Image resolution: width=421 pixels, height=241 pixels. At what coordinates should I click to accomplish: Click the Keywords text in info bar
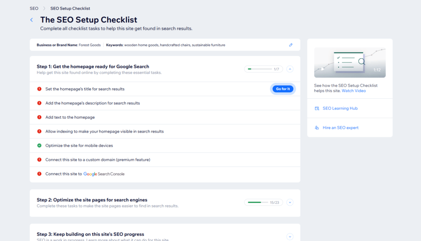pyautogui.click(x=166, y=45)
